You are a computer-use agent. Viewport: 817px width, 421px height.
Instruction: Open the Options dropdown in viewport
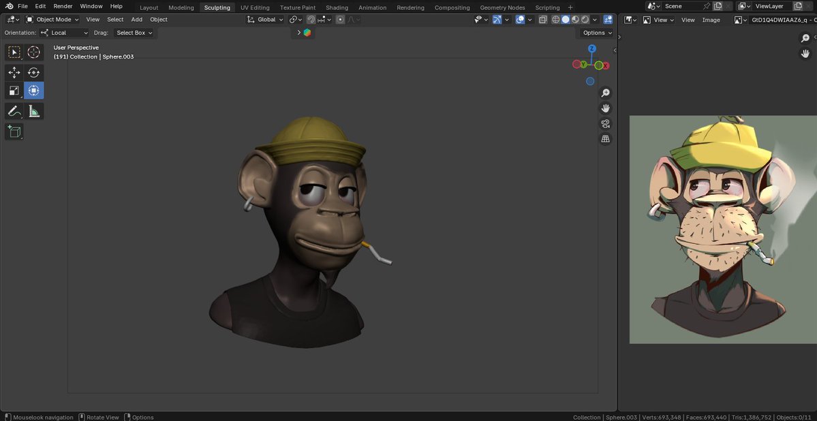click(597, 32)
